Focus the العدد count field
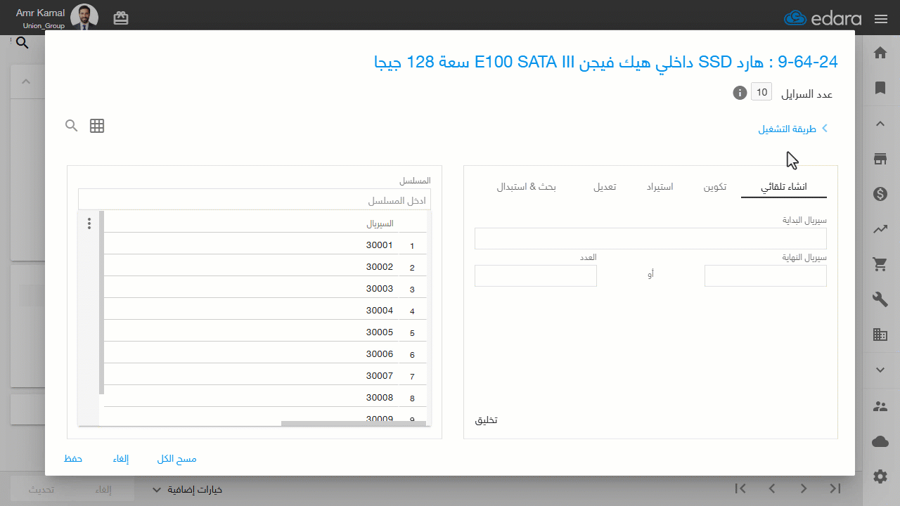This screenshot has width=900, height=506. pos(536,275)
